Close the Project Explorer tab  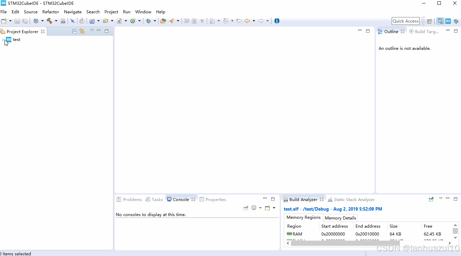pyautogui.click(x=43, y=31)
